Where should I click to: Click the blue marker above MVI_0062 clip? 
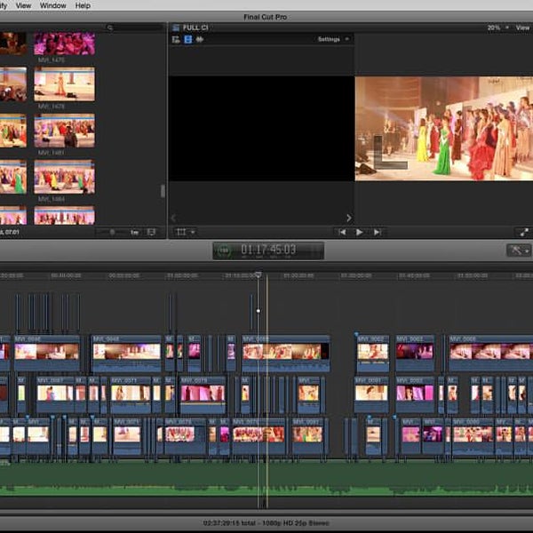pyautogui.click(x=356, y=335)
